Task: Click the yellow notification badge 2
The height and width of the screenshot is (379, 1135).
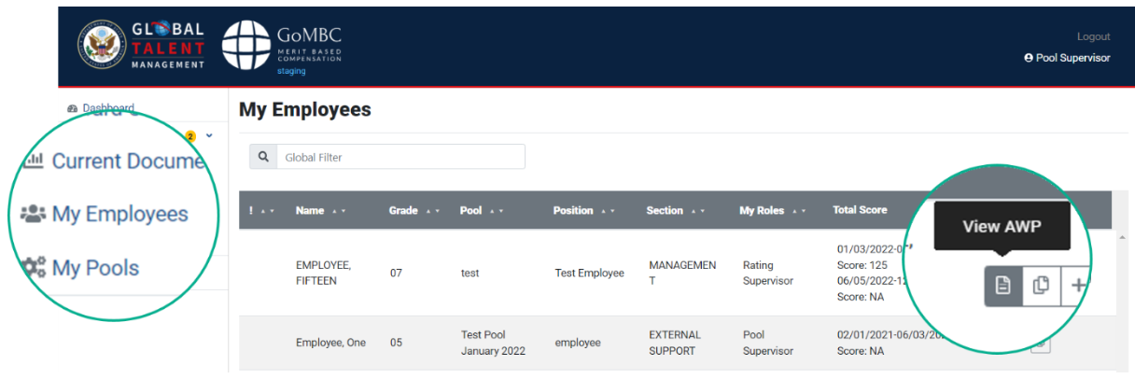Action: [x=190, y=136]
